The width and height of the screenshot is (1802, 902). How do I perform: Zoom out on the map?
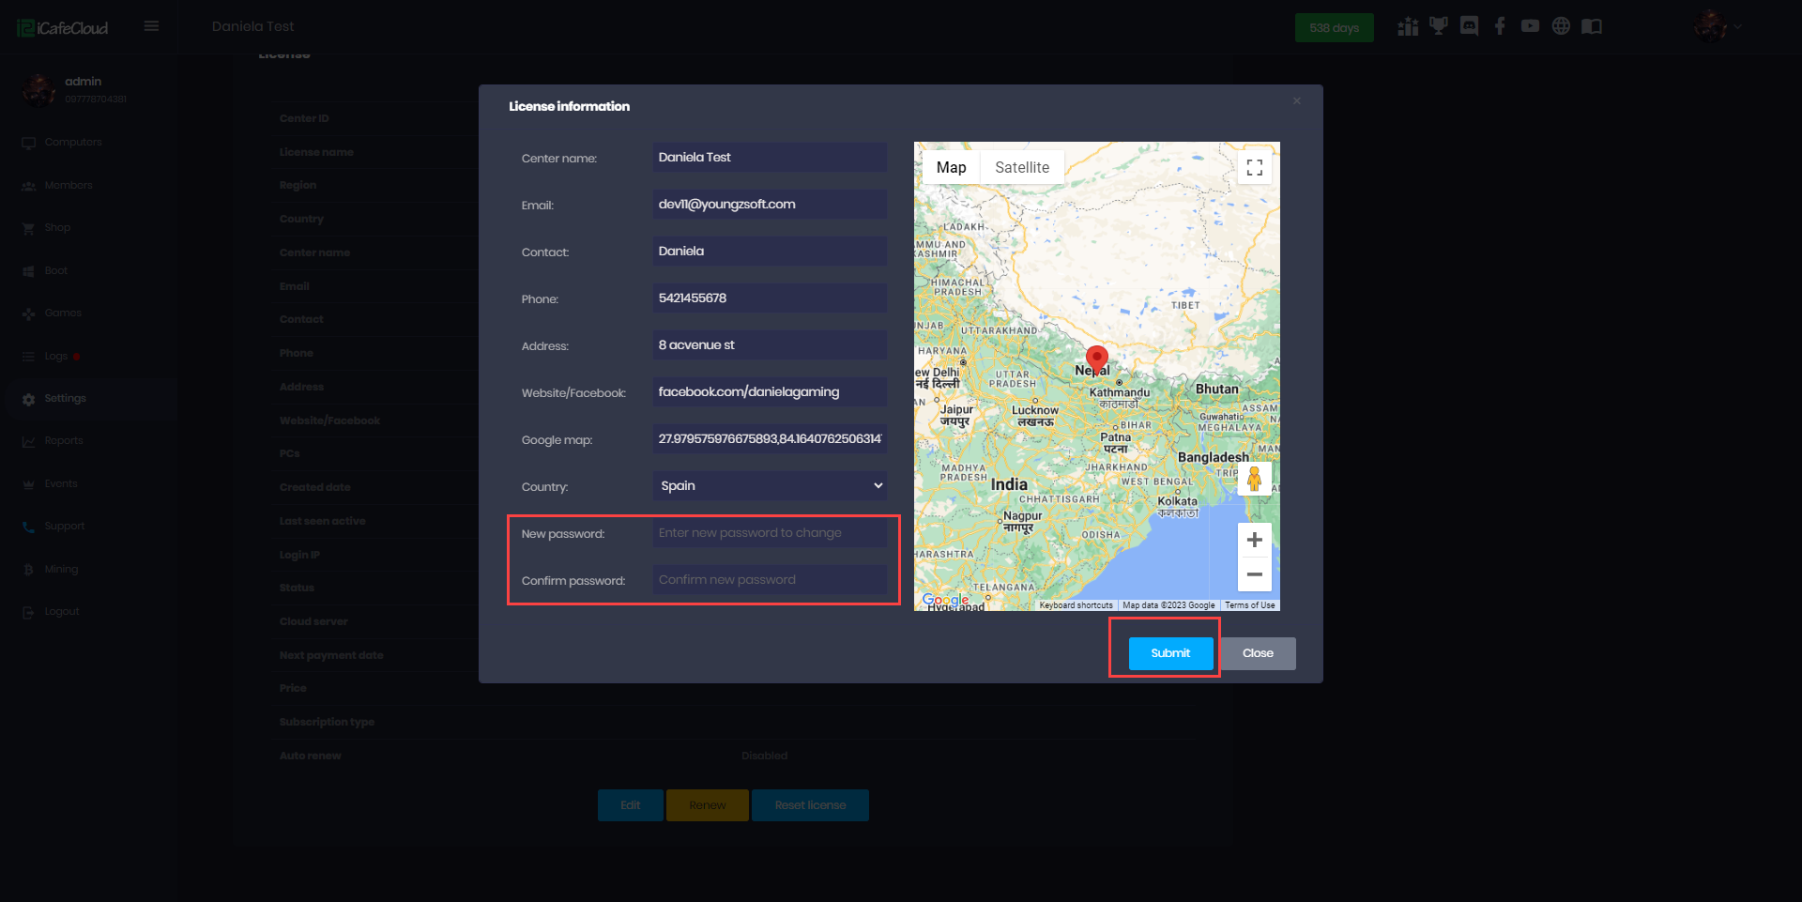1254,573
